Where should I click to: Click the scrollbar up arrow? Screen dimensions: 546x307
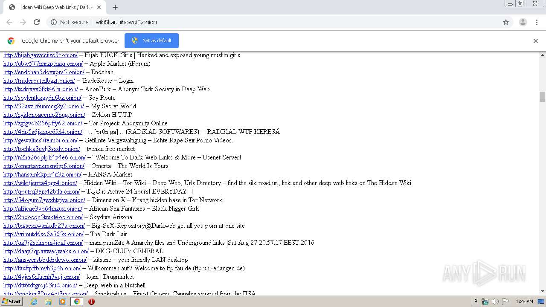tap(543, 55)
